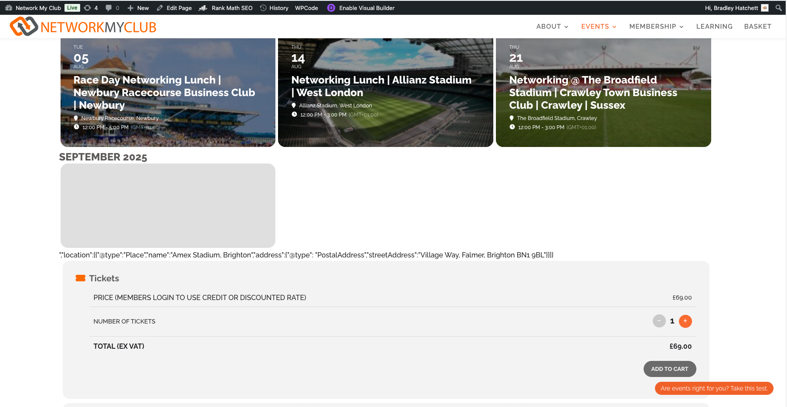Click the bold £69.00 total amount
The height and width of the screenshot is (407, 787).
(680, 346)
